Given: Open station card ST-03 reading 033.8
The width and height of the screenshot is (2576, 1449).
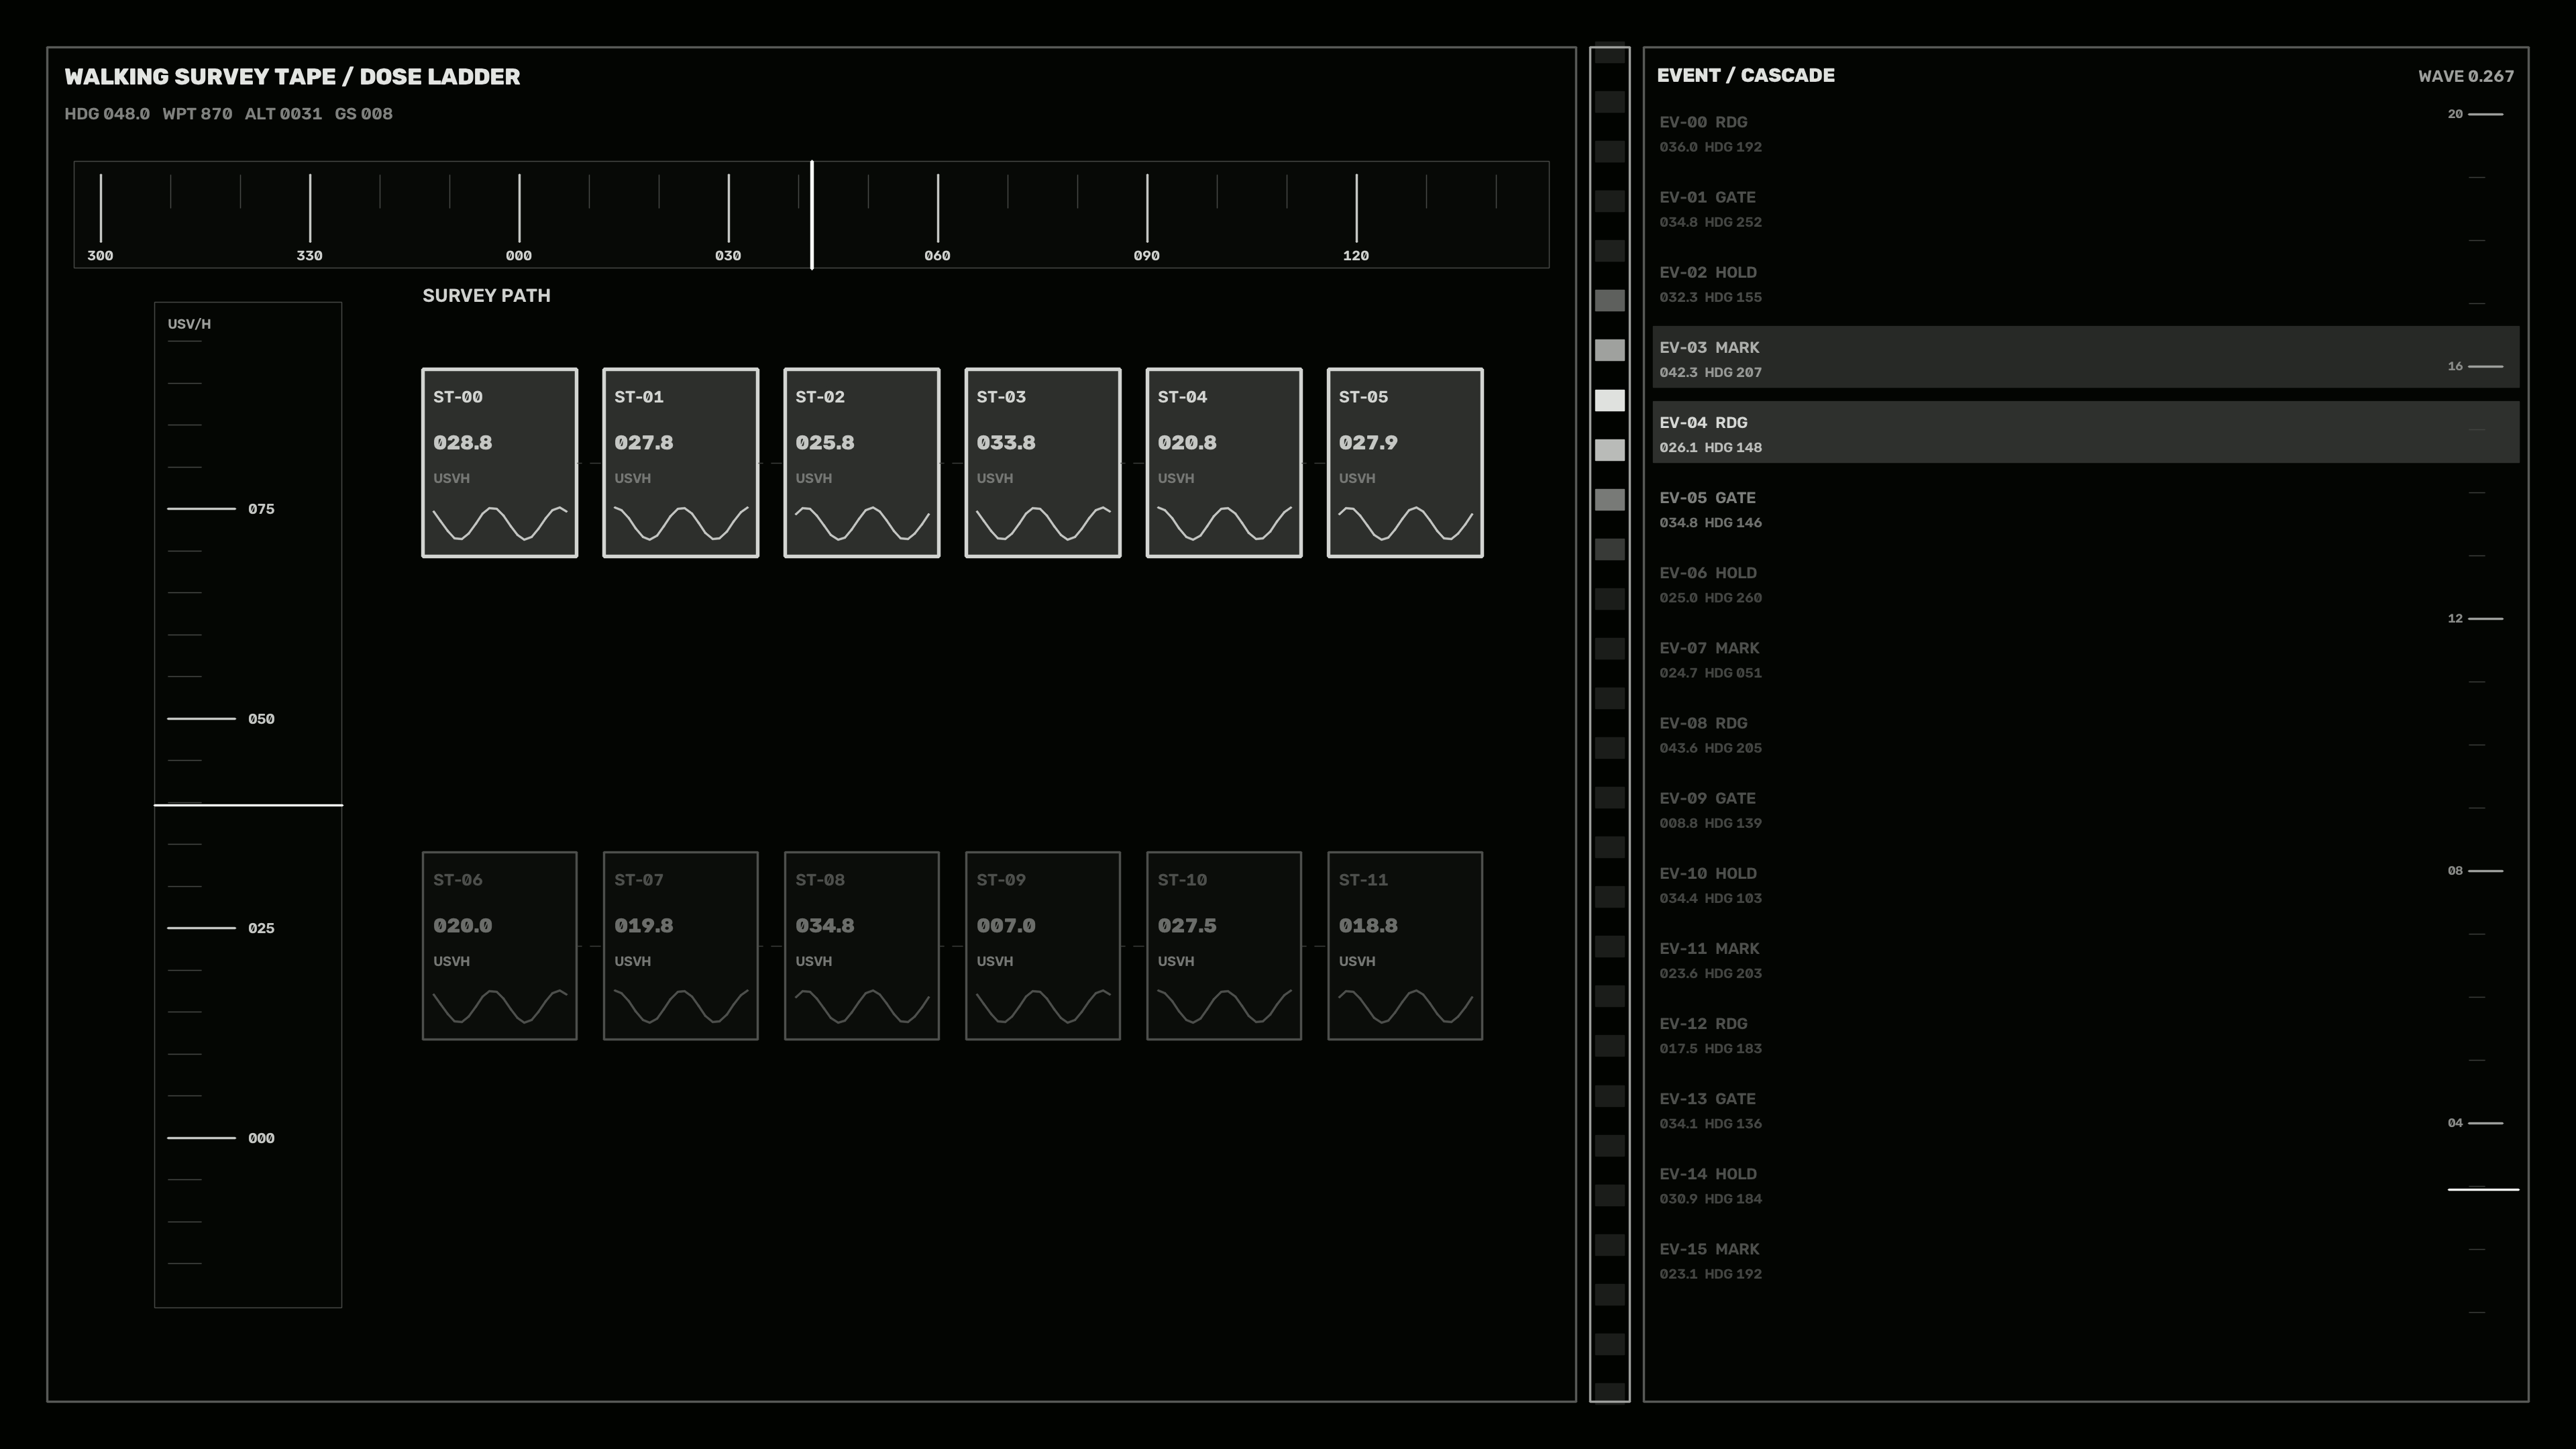Looking at the screenshot, I should coord(1042,463).
